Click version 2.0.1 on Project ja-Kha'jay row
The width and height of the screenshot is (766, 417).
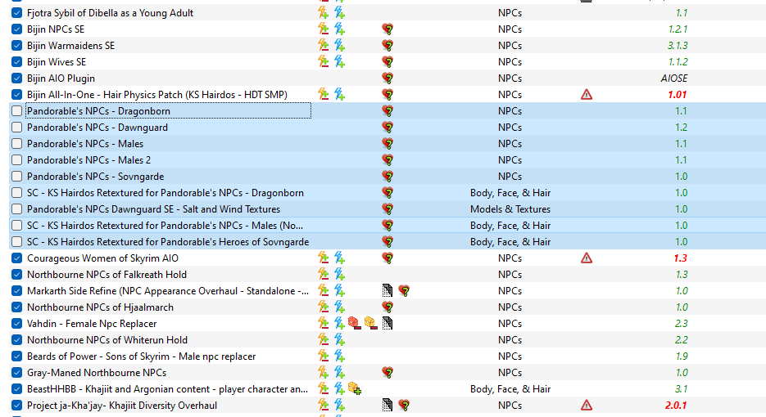tap(676, 406)
